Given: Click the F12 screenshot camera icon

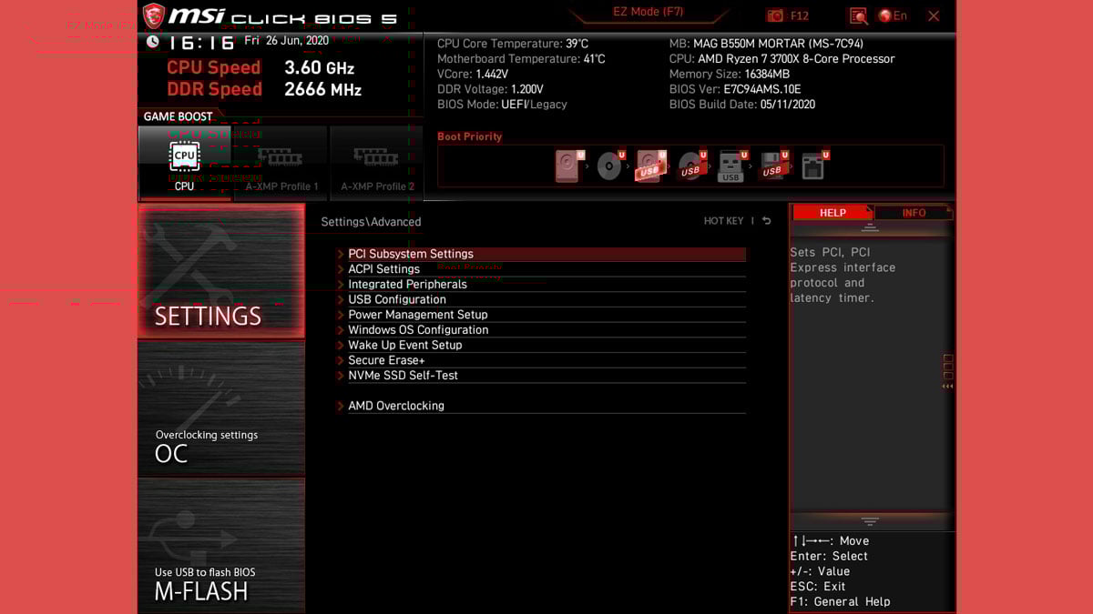Looking at the screenshot, I should 775,15.
